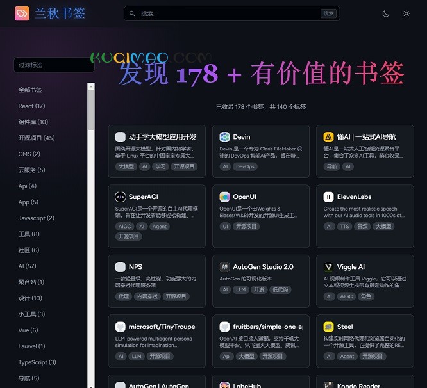Viewport: 427px width, 388px height.
Task: Click the 角色 tag on Viggle AI card
Action: point(366,296)
